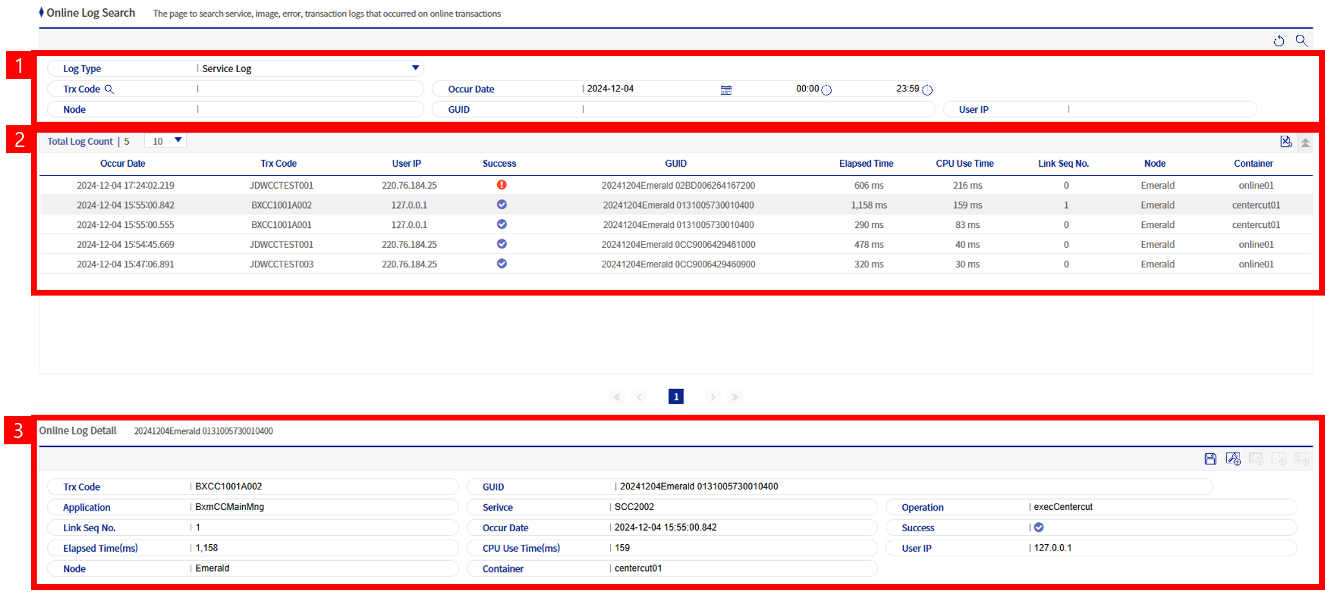1325x604 pixels.
Task: Click the User IP search input field
Action: tap(1159, 109)
